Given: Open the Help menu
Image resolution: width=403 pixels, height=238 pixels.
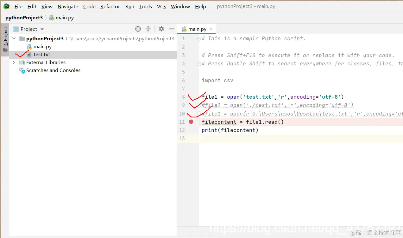Looking at the screenshot, I should click(x=200, y=6).
